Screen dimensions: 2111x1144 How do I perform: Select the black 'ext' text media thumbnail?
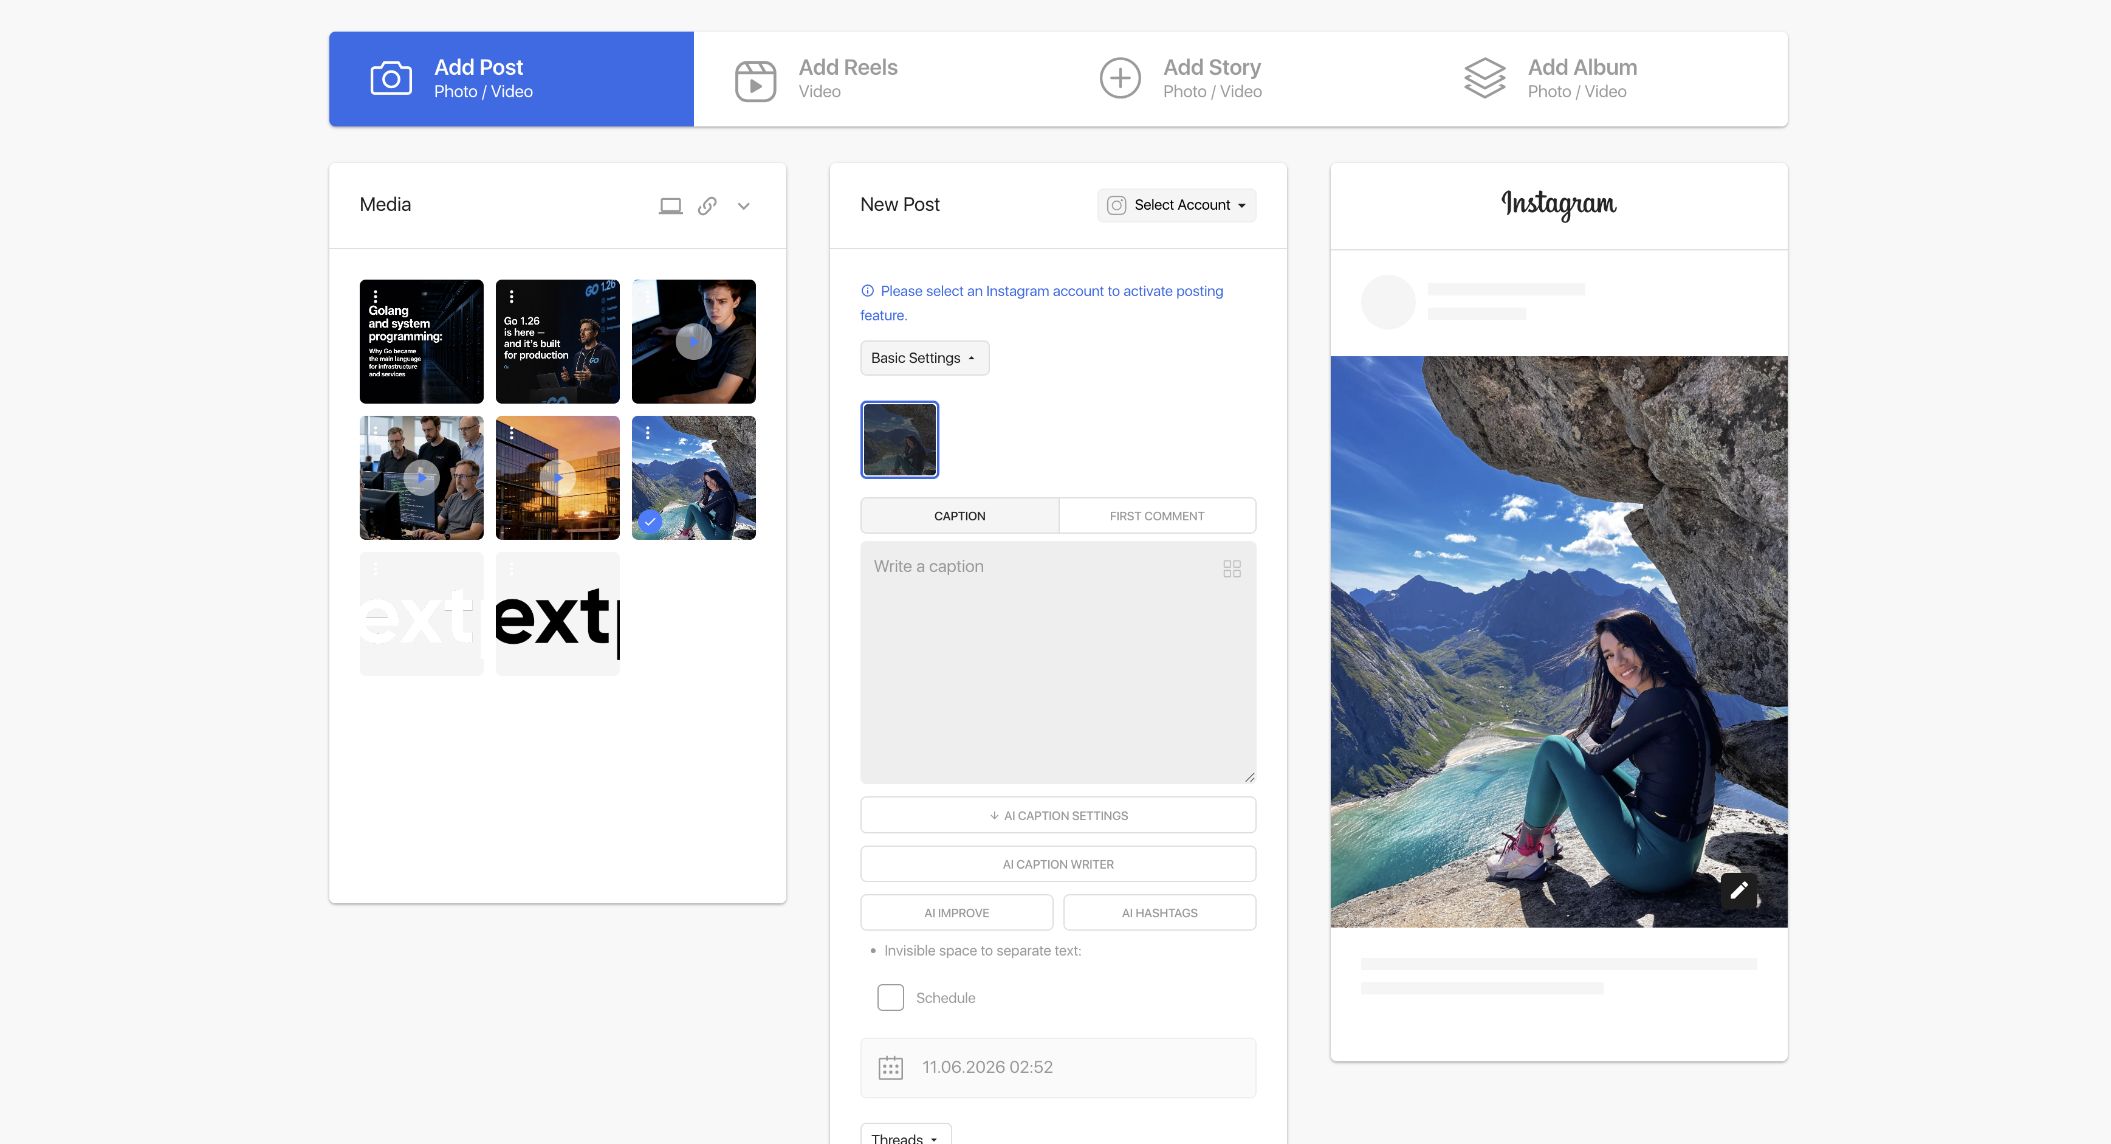[557, 614]
